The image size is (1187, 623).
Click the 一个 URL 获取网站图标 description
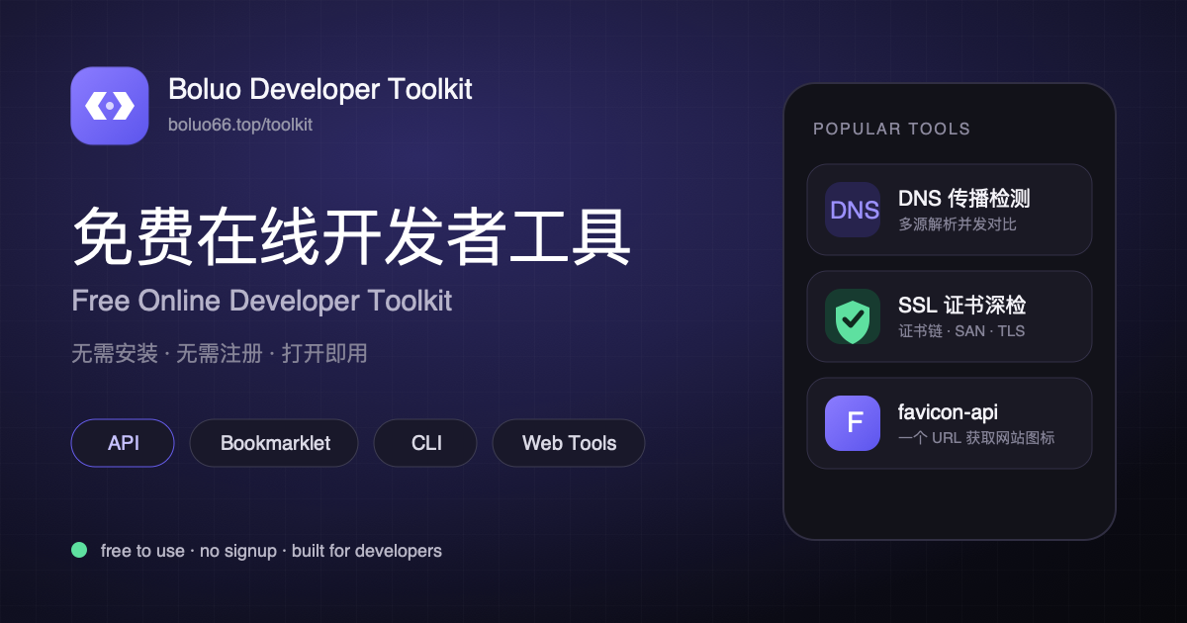(976, 438)
